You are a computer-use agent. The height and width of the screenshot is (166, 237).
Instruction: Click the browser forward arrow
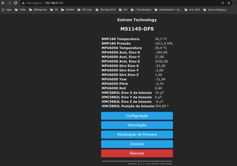(9, 3)
